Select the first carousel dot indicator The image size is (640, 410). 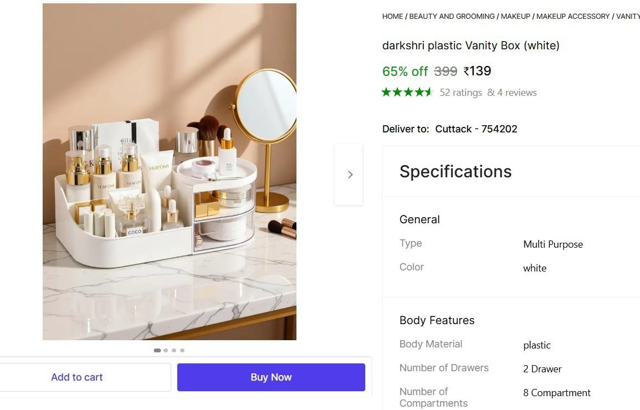click(x=157, y=350)
